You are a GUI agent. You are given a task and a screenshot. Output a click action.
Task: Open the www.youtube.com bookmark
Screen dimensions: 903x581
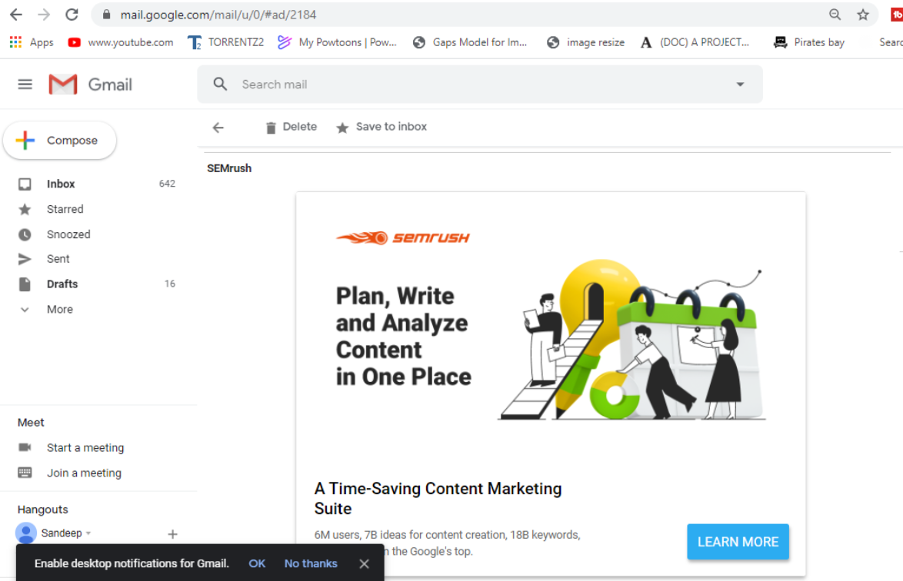pyautogui.click(x=120, y=42)
